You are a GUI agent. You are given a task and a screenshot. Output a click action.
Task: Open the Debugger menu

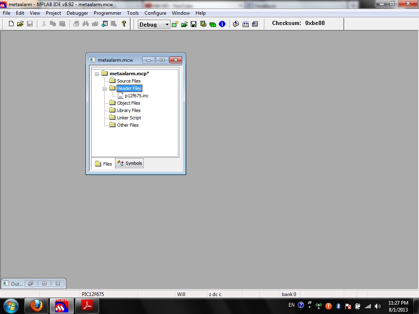(77, 13)
